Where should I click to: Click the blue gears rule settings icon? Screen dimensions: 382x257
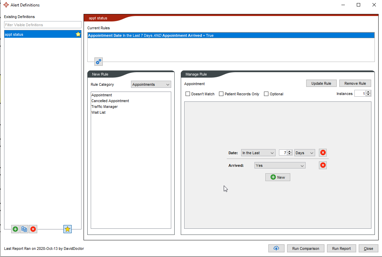tap(99, 62)
